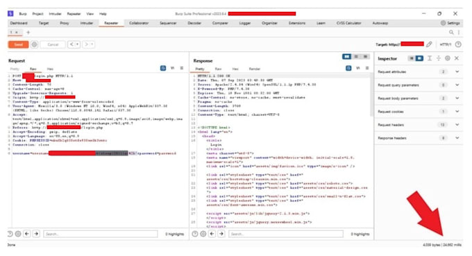Open send options gear next to Send
The height and width of the screenshot is (256, 472).
click(34, 44)
